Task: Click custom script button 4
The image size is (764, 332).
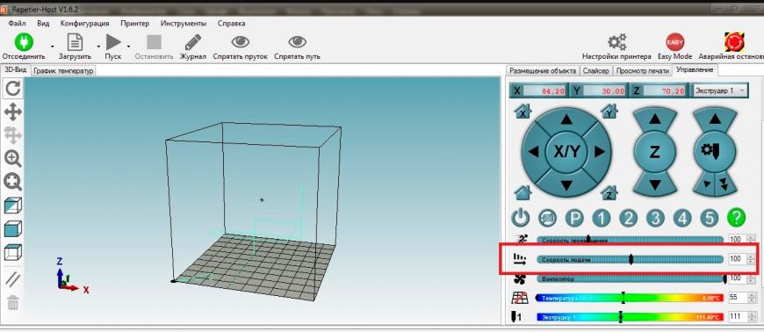Action: 682,218
